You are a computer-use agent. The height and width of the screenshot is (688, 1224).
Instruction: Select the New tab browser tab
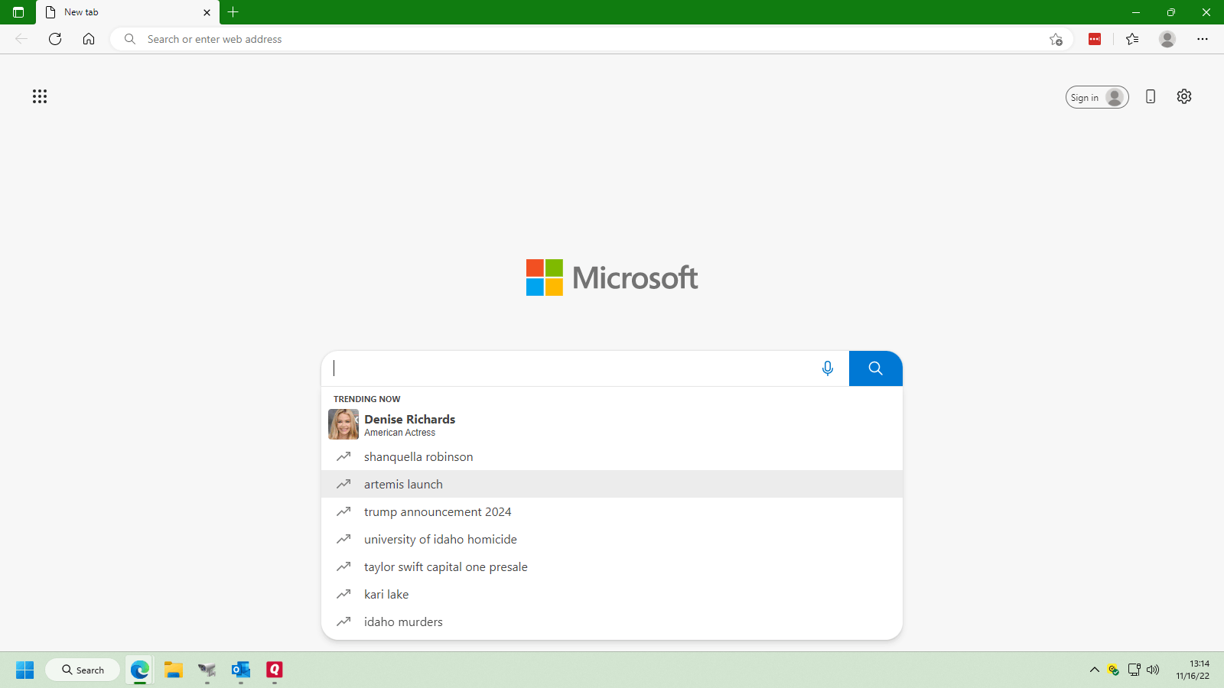[x=128, y=12]
